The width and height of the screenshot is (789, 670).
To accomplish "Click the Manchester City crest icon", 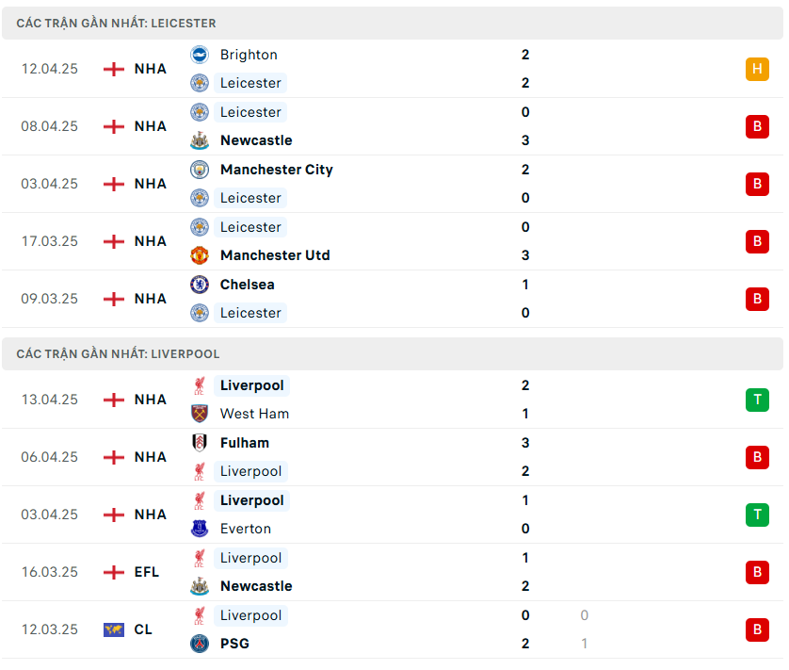I will [200, 170].
